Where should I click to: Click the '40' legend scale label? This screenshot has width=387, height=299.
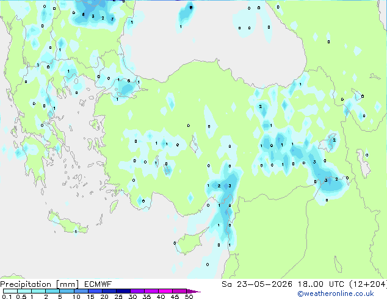(x=161, y=297)
